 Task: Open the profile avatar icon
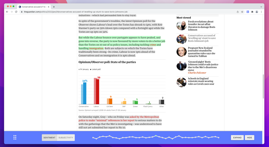point(257,12)
